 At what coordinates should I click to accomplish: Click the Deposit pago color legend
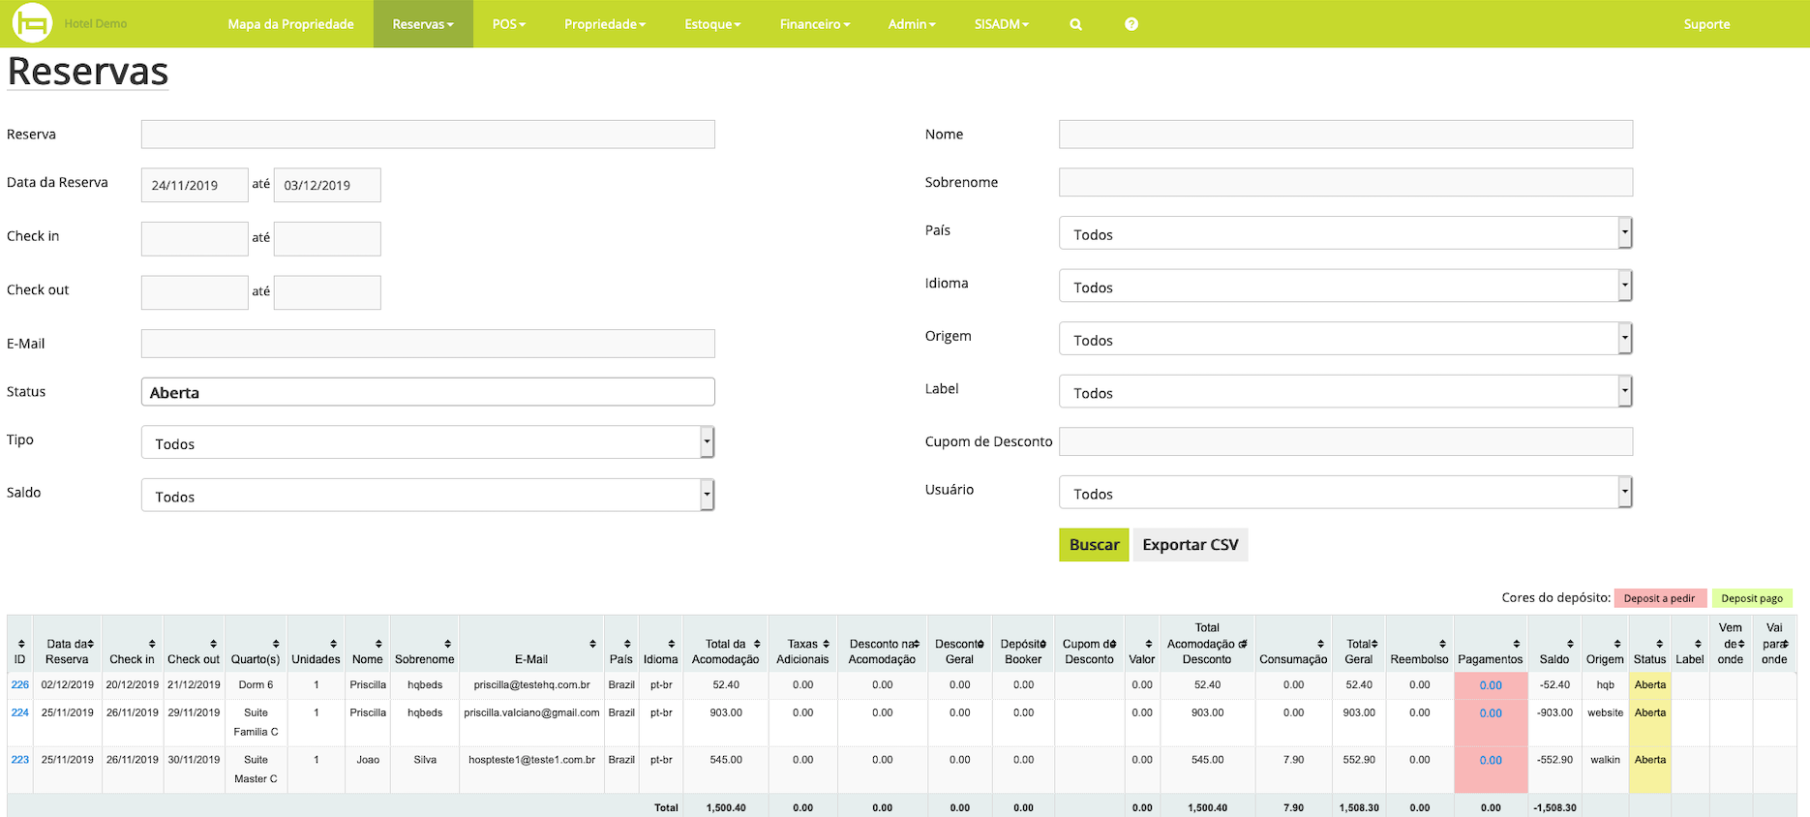pos(1752,598)
